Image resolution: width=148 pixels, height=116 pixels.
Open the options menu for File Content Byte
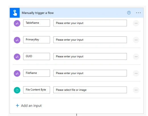click(136, 90)
